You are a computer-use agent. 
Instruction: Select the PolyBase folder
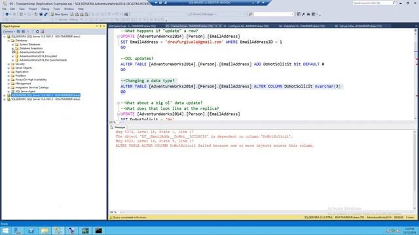20,76
